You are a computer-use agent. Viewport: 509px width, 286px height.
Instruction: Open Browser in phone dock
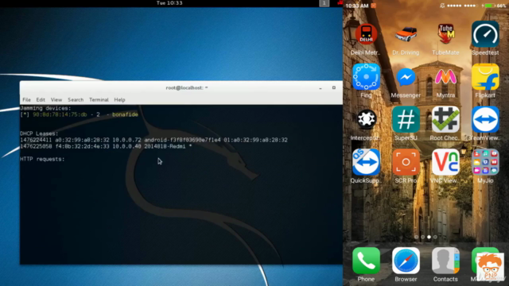tap(406, 261)
